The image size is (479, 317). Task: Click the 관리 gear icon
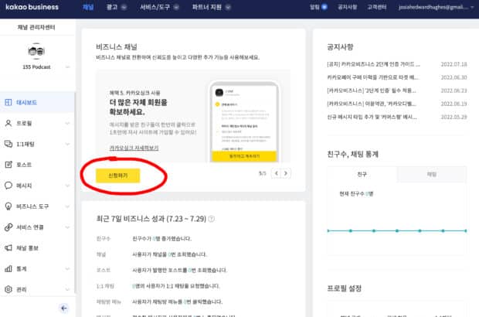click(8, 289)
